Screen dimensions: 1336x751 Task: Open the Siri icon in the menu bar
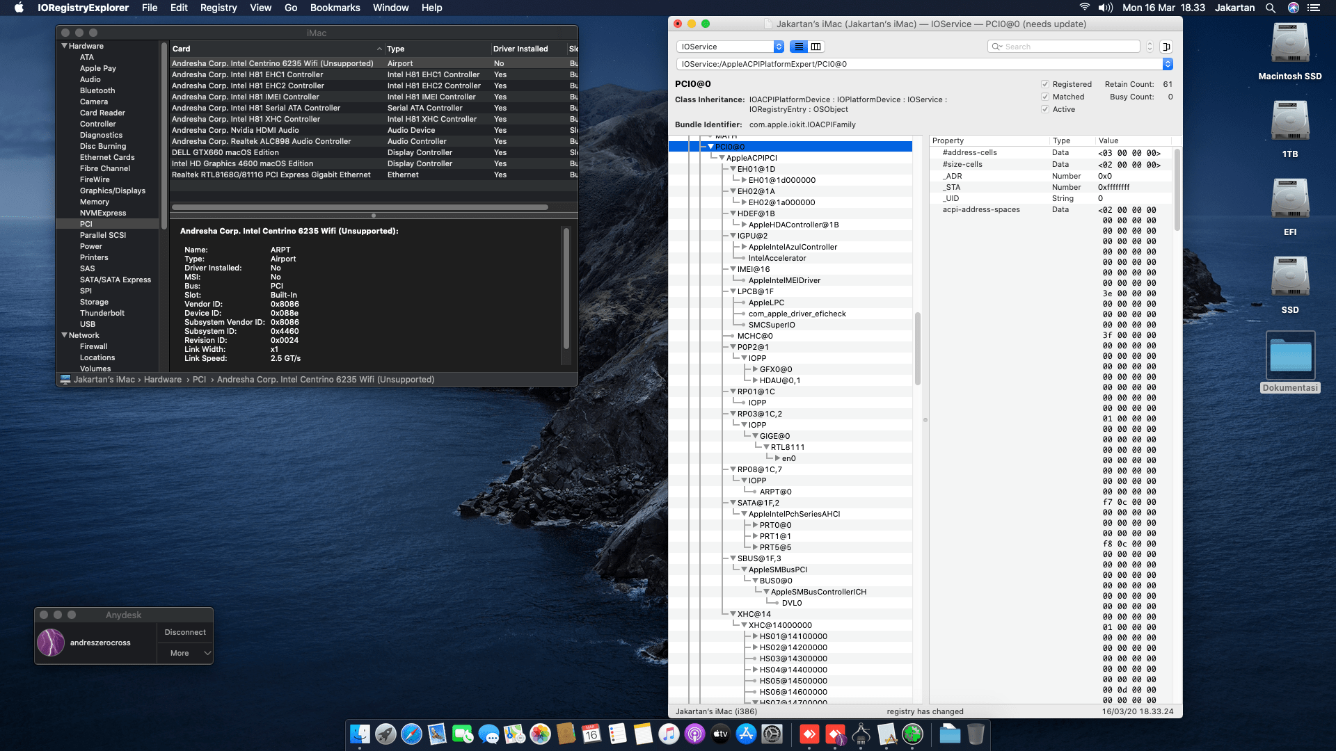(x=1294, y=8)
